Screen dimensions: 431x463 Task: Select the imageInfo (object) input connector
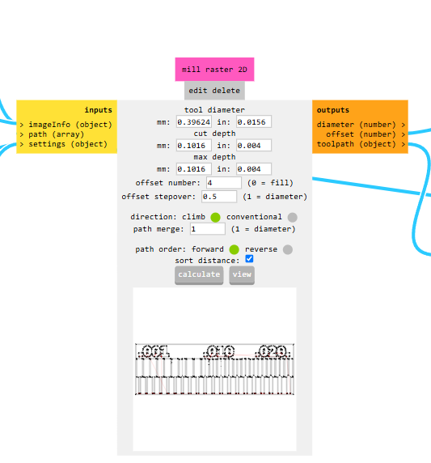[66, 125]
